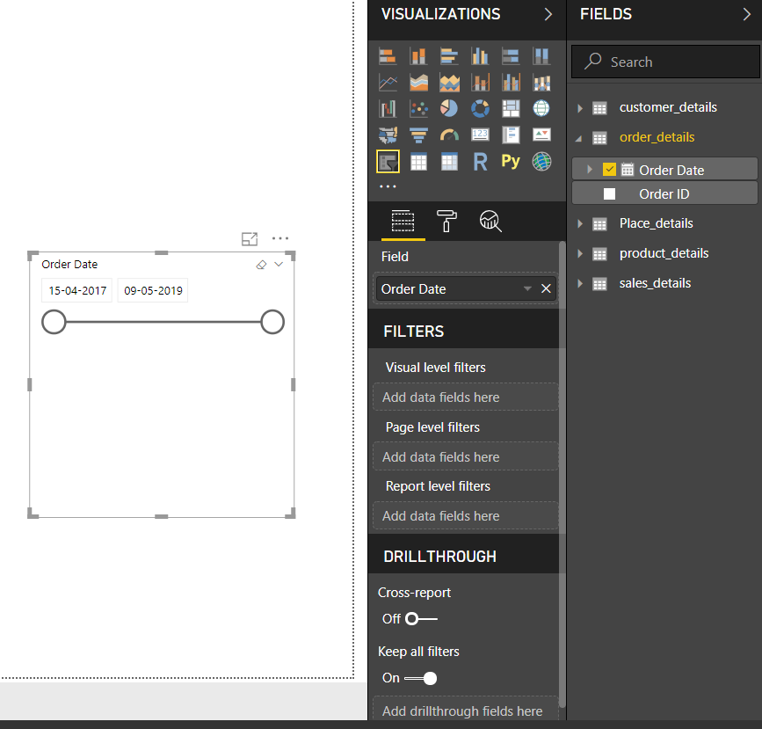Viewport: 762px width, 729px height.
Task: Select the pie chart visual
Action: (x=449, y=108)
